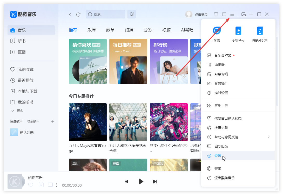Screen dimensions: 283x195
Task: Play the current track
Action: 141,181
